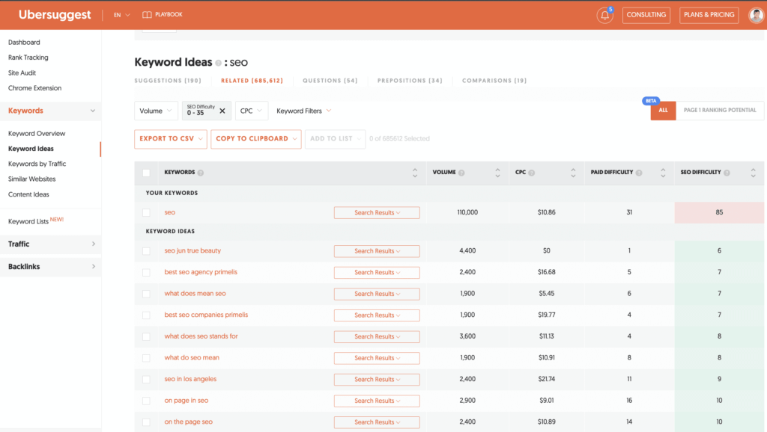Open the EN language selector
The image size is (767, 432).
coord(122,15)
